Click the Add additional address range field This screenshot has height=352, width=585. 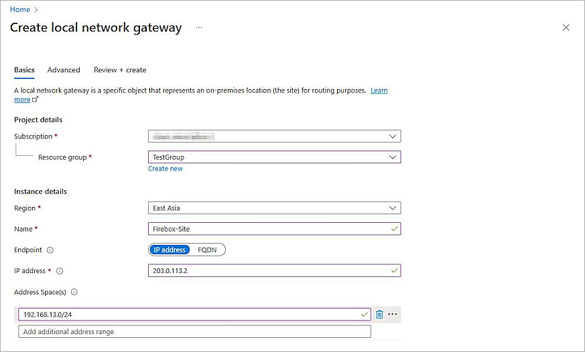click(194, 332)
